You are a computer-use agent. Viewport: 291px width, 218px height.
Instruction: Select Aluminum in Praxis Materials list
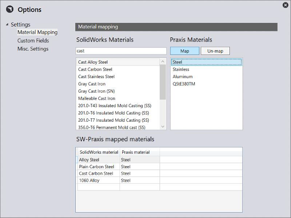(x=206, y=76)
